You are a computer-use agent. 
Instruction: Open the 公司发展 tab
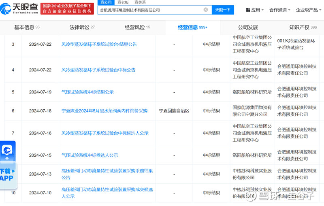(248, 27)
